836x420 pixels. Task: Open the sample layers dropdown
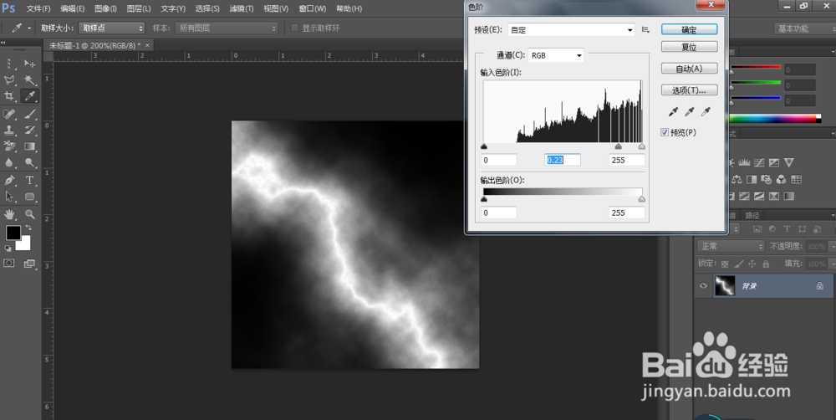227,28
